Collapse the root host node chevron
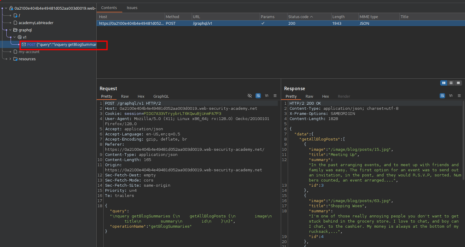465x247 pixels. coord(6,8)
